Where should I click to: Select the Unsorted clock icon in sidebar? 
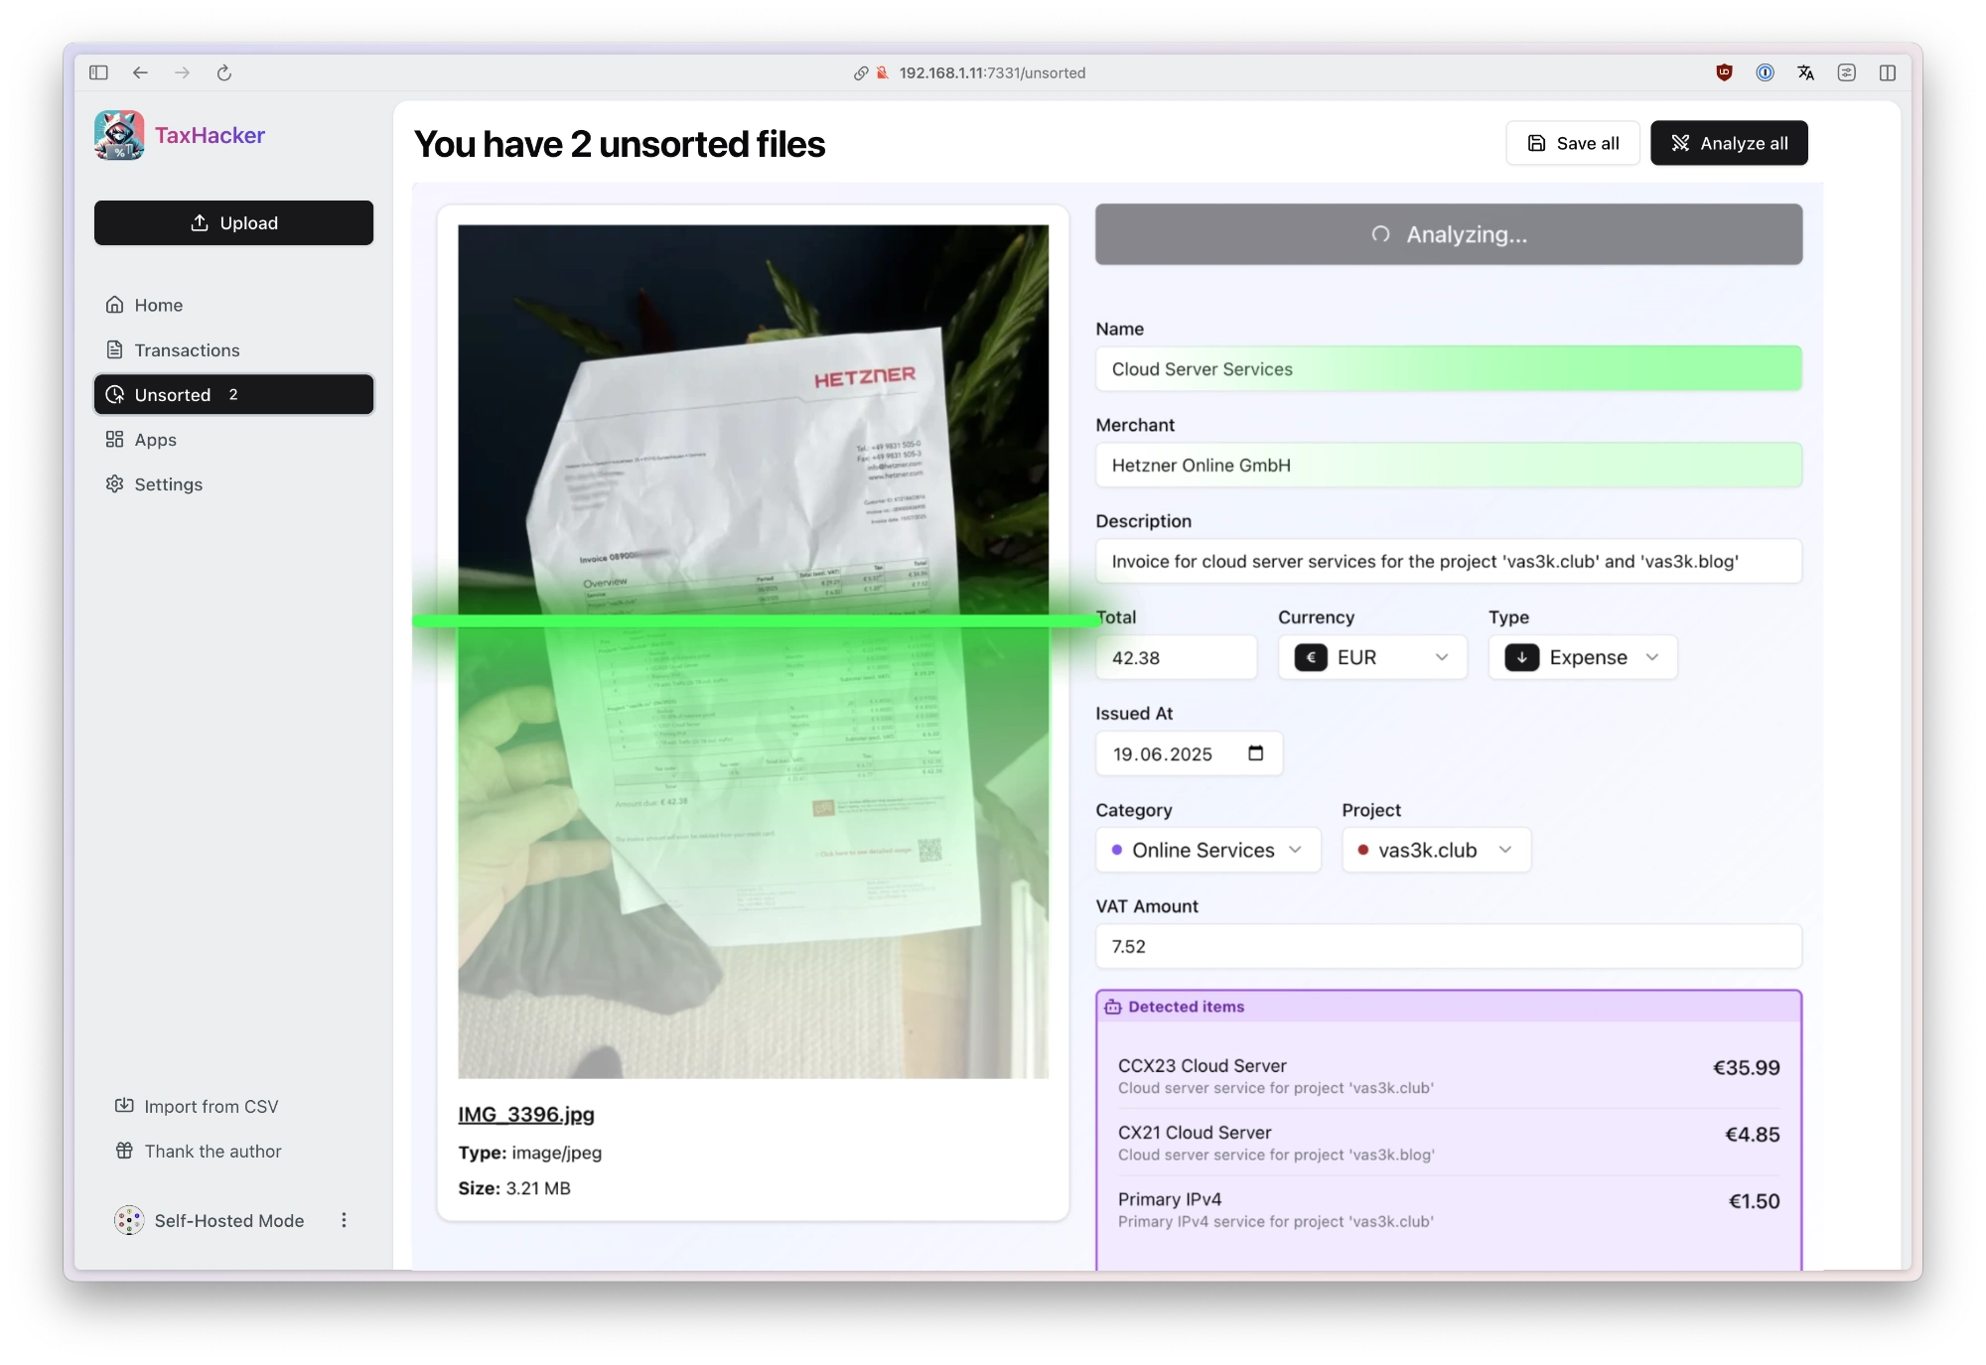[116, 394]
